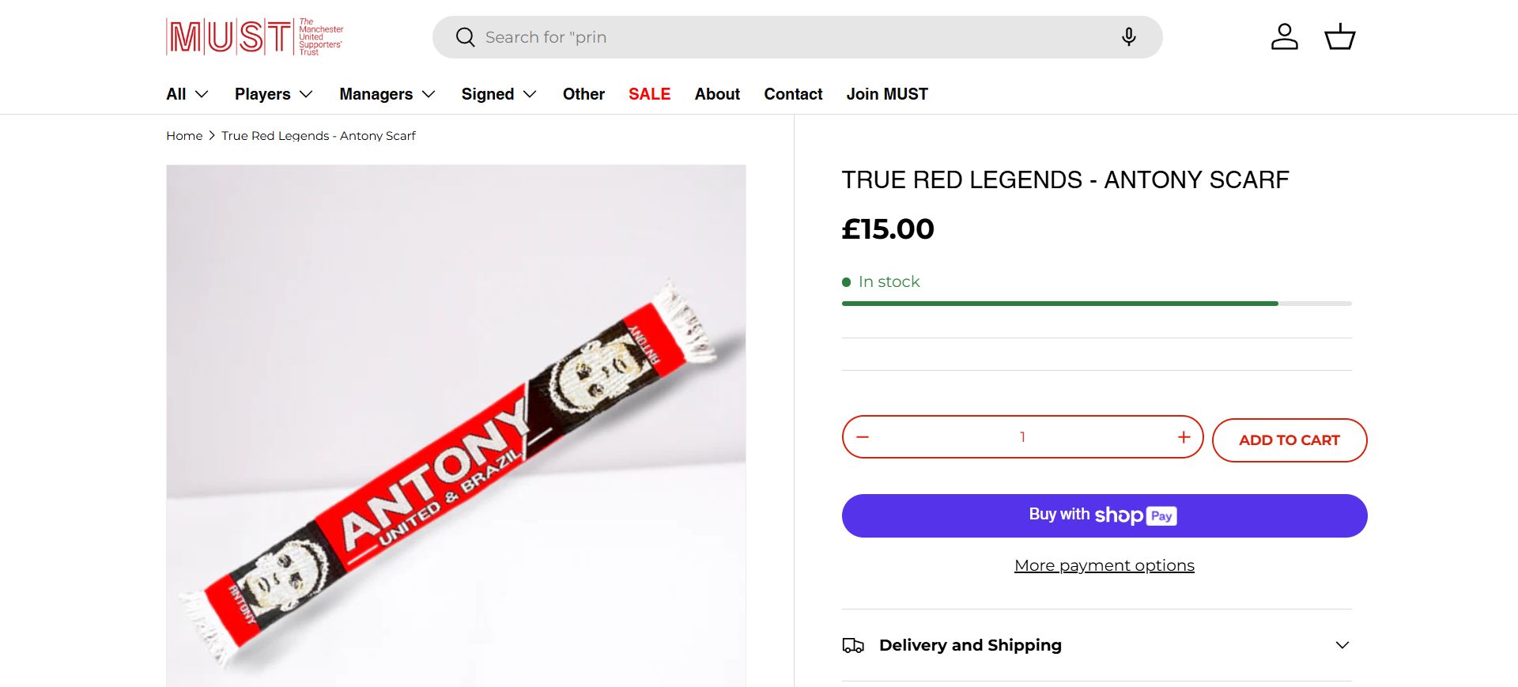Open the shopping basket
Image resolution: width=1518 pixels, height=687 pixels.
coord(1339,37)
